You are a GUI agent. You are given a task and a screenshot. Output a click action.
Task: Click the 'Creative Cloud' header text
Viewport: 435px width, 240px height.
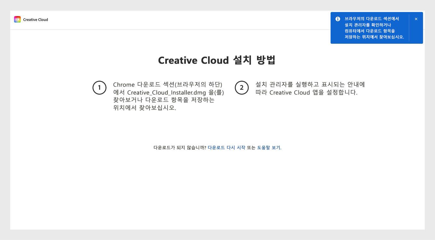click(35, 20)
